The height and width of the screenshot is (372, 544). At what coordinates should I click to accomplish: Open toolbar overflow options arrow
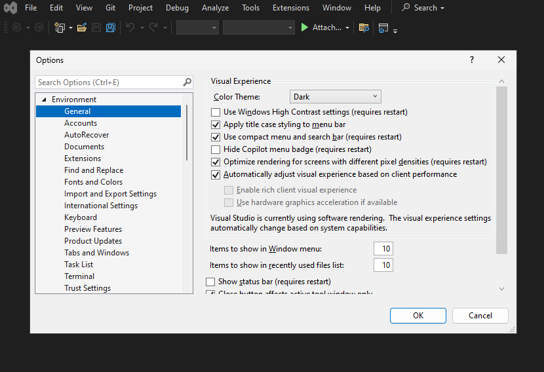pyautogui.click(x=395, y=31)
